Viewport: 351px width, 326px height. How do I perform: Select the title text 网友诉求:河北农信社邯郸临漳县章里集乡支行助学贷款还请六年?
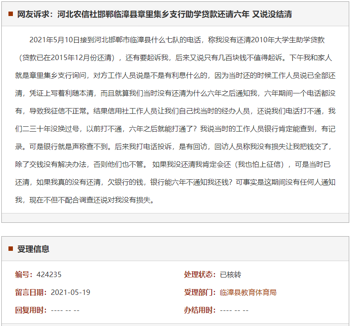(x=133, y=14)
